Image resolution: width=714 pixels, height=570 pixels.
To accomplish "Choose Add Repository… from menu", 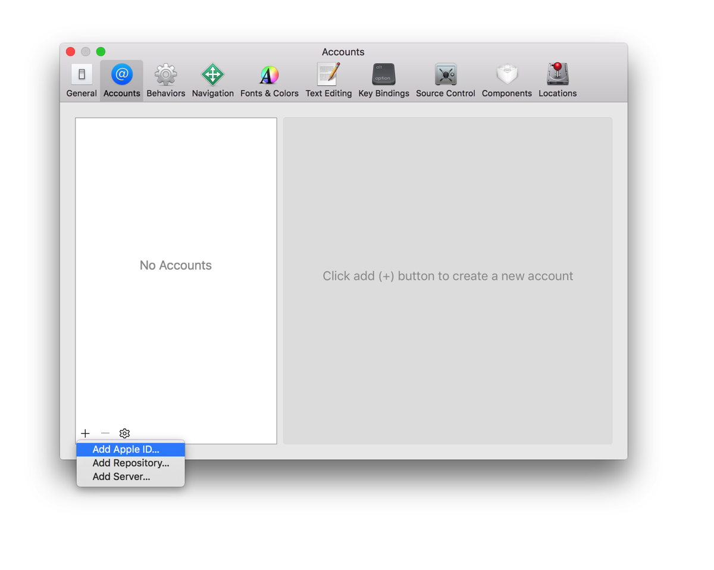I will tap(130, 463).
